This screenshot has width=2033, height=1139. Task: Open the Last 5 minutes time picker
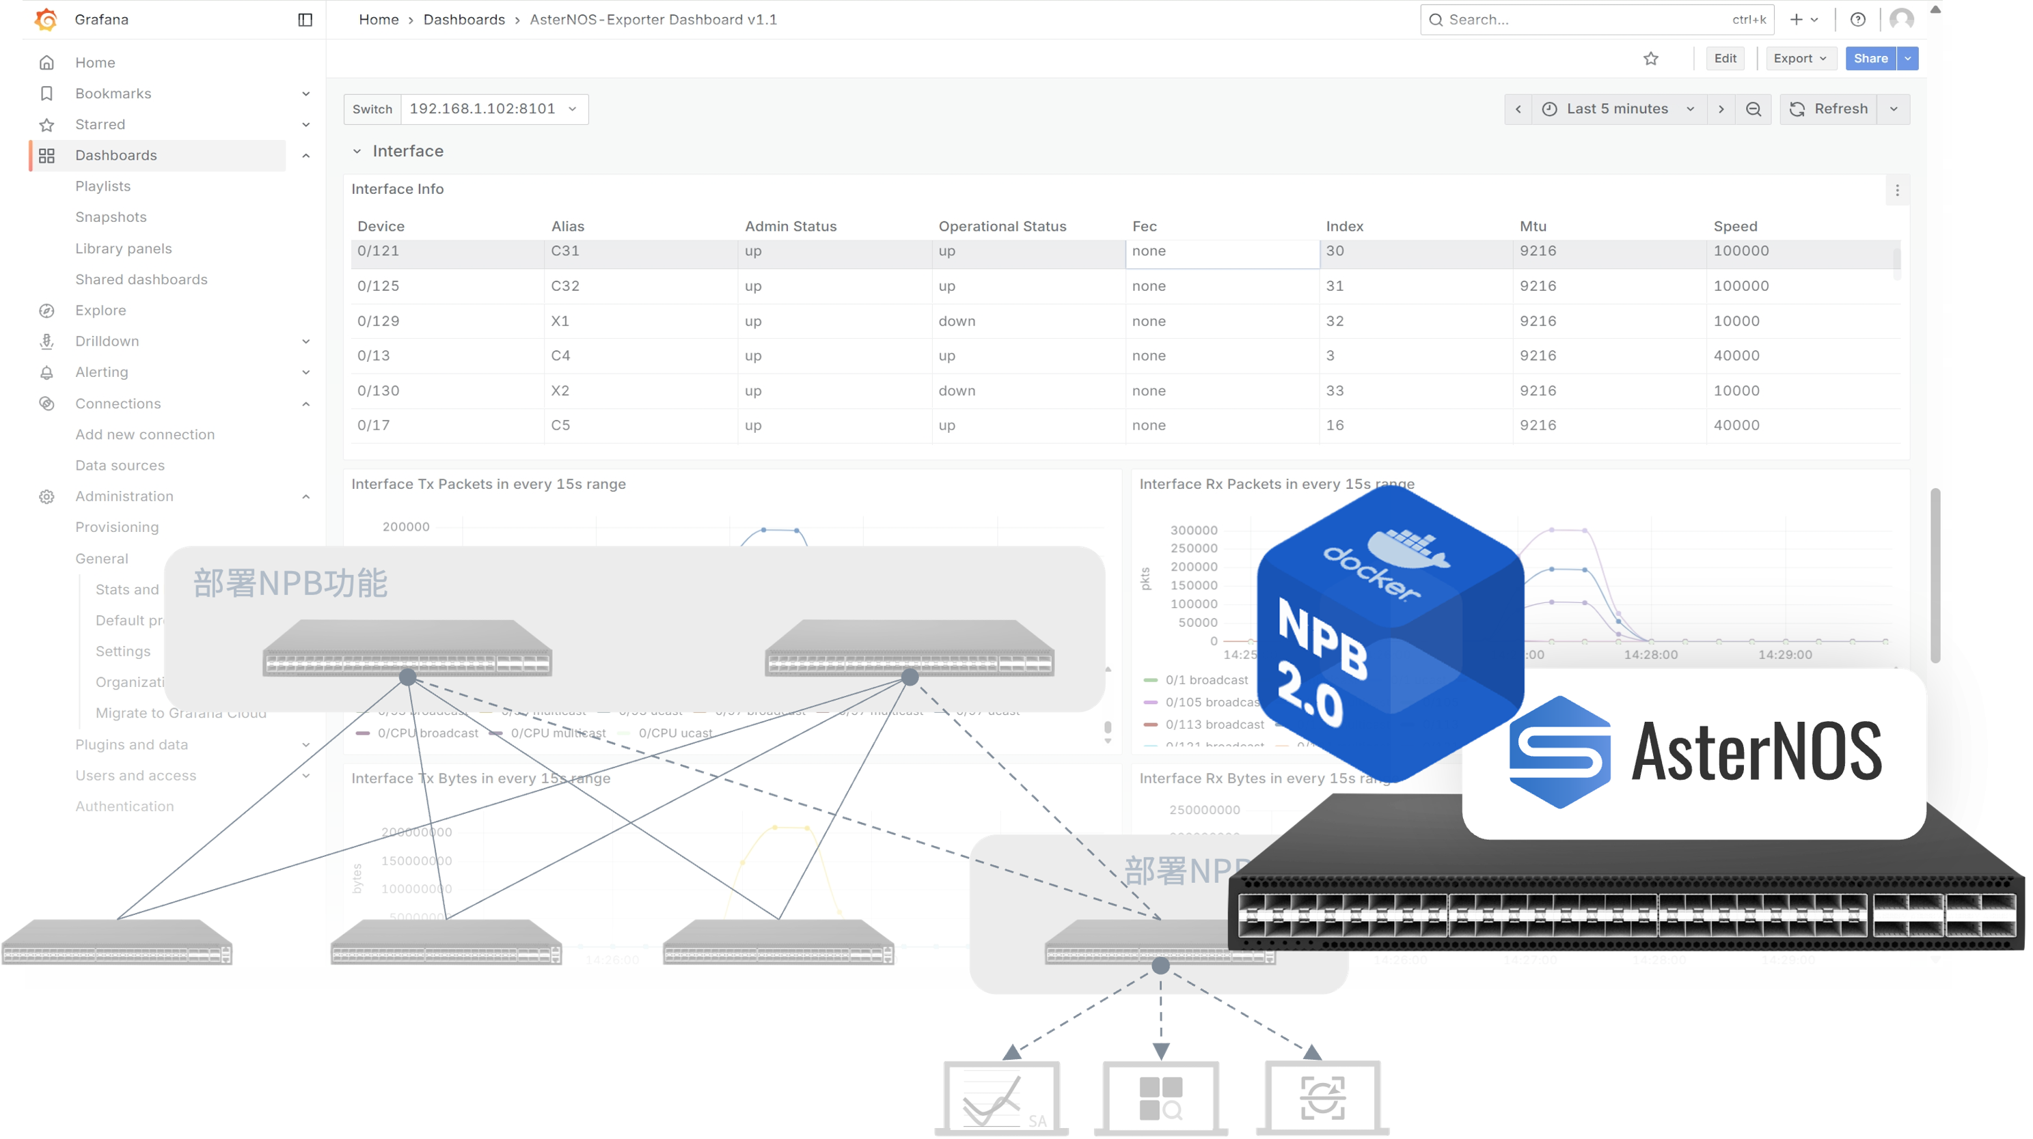tap(1617, 109)
